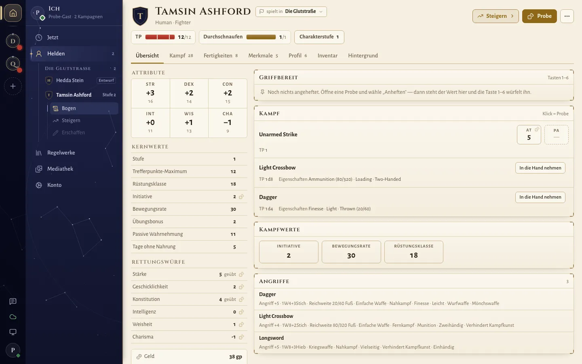Take Dagger in hand
The height and width of the screenshot is (364, 582).
pyautogui.click(x=540, y=197)
